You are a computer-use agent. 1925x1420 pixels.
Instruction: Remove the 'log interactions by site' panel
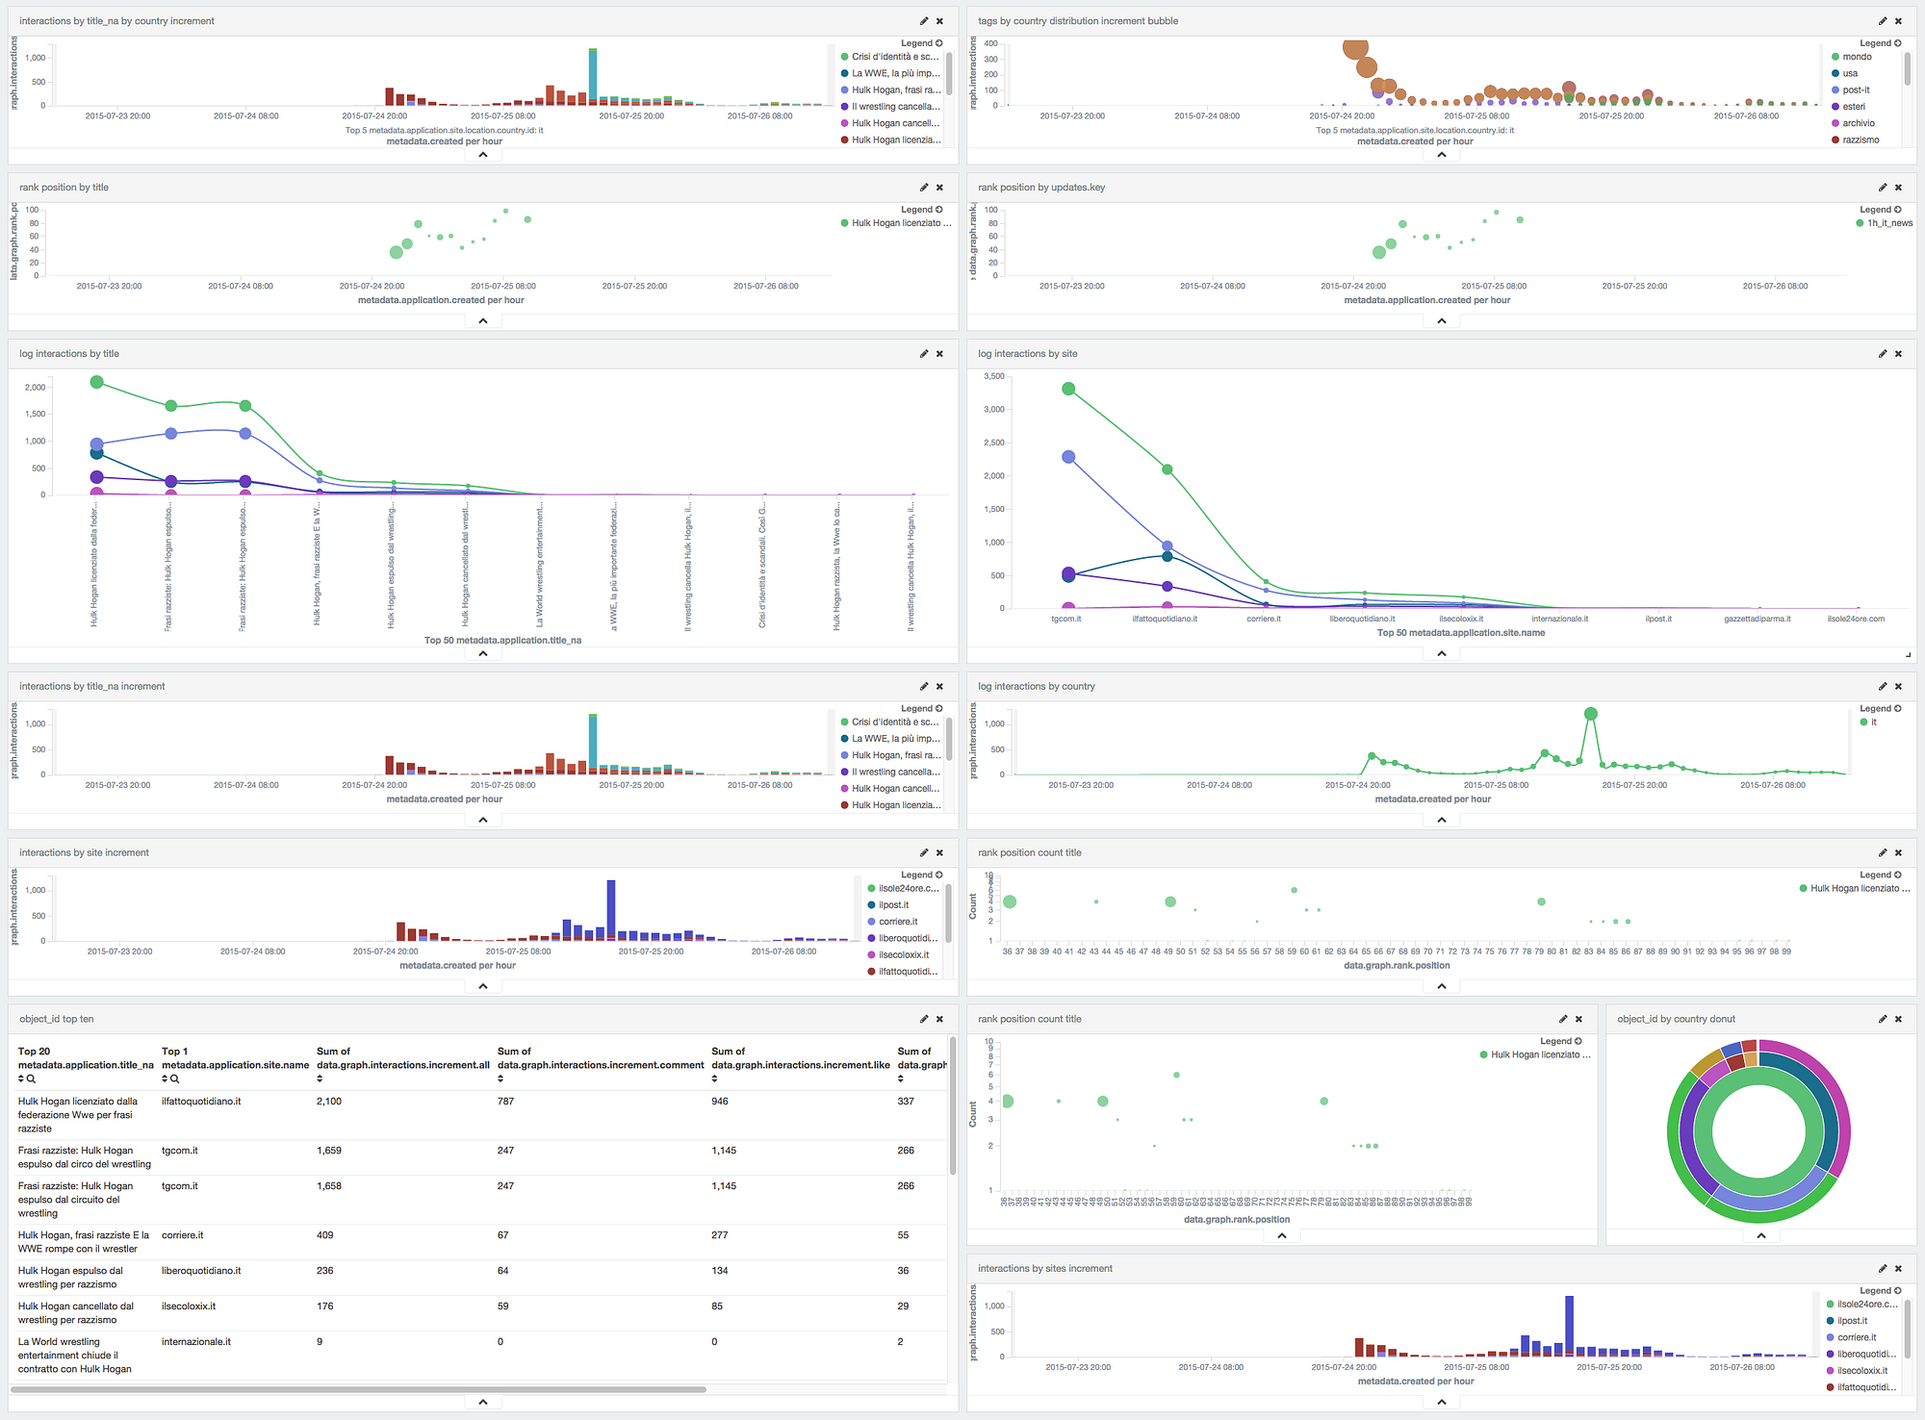click(1899, 354)
